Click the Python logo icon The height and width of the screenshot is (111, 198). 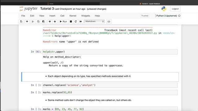coord(164,9)
